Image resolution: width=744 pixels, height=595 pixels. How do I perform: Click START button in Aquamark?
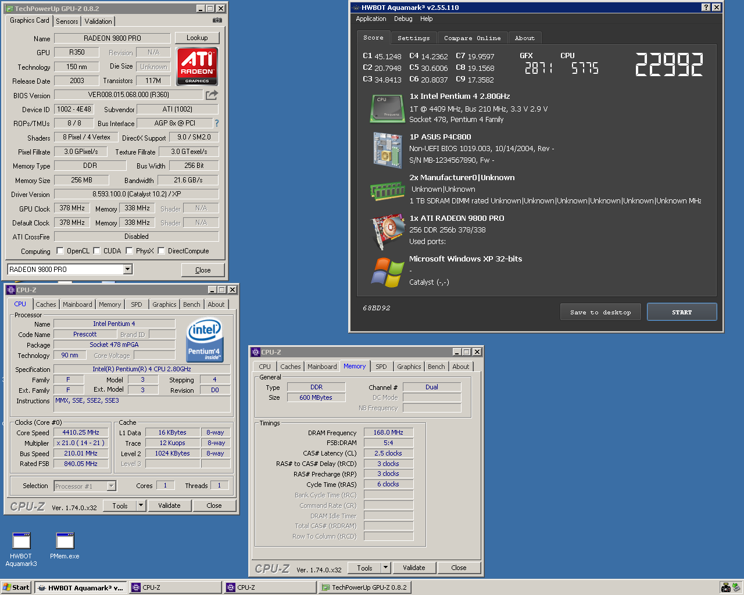point(682,312)
